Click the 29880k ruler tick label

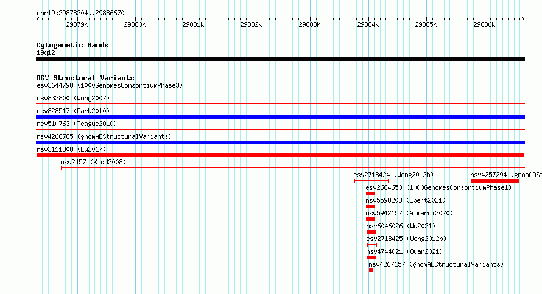(135, 24)
